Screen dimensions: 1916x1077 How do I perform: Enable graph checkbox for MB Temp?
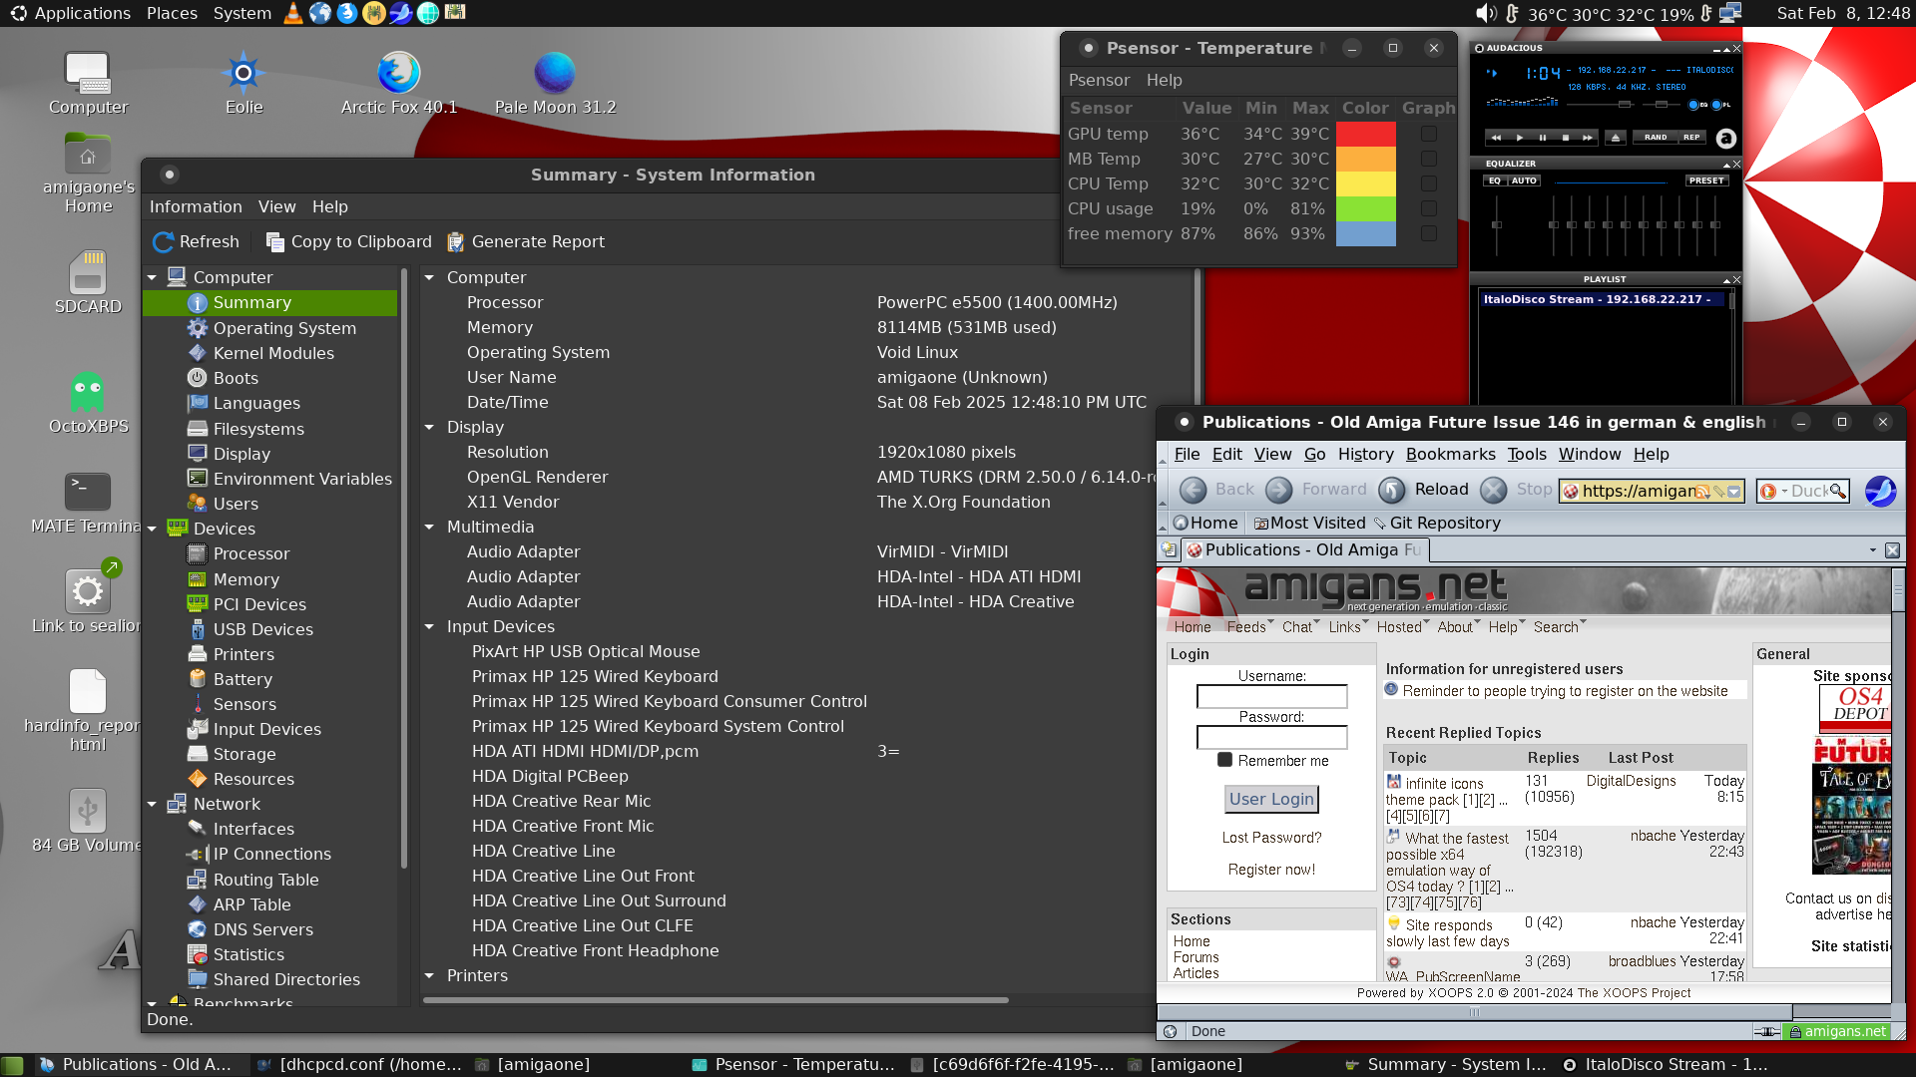coord(1428,159)
